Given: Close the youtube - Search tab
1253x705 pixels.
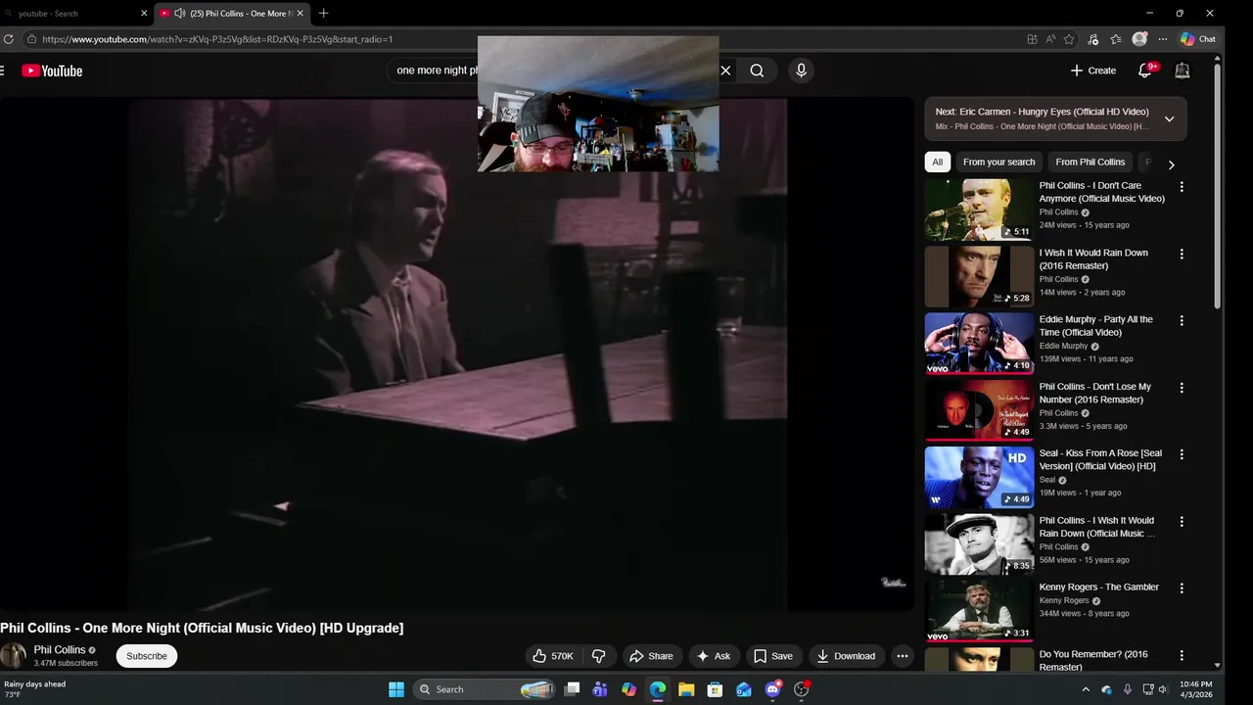Looking at the screenshot, I should point(144,14).
